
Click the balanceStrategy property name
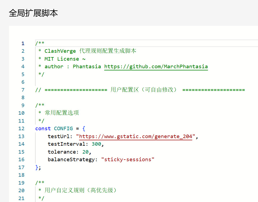point(71,160)
